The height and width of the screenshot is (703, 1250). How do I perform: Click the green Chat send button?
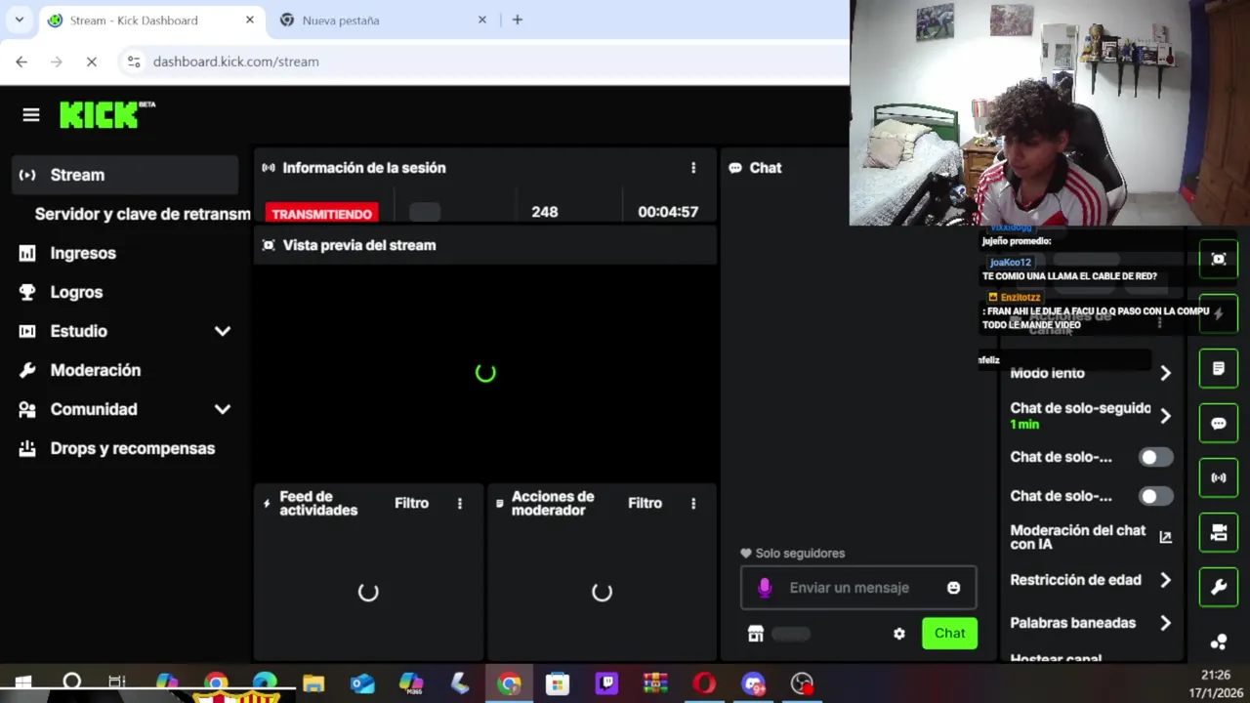tap(949, 634)
